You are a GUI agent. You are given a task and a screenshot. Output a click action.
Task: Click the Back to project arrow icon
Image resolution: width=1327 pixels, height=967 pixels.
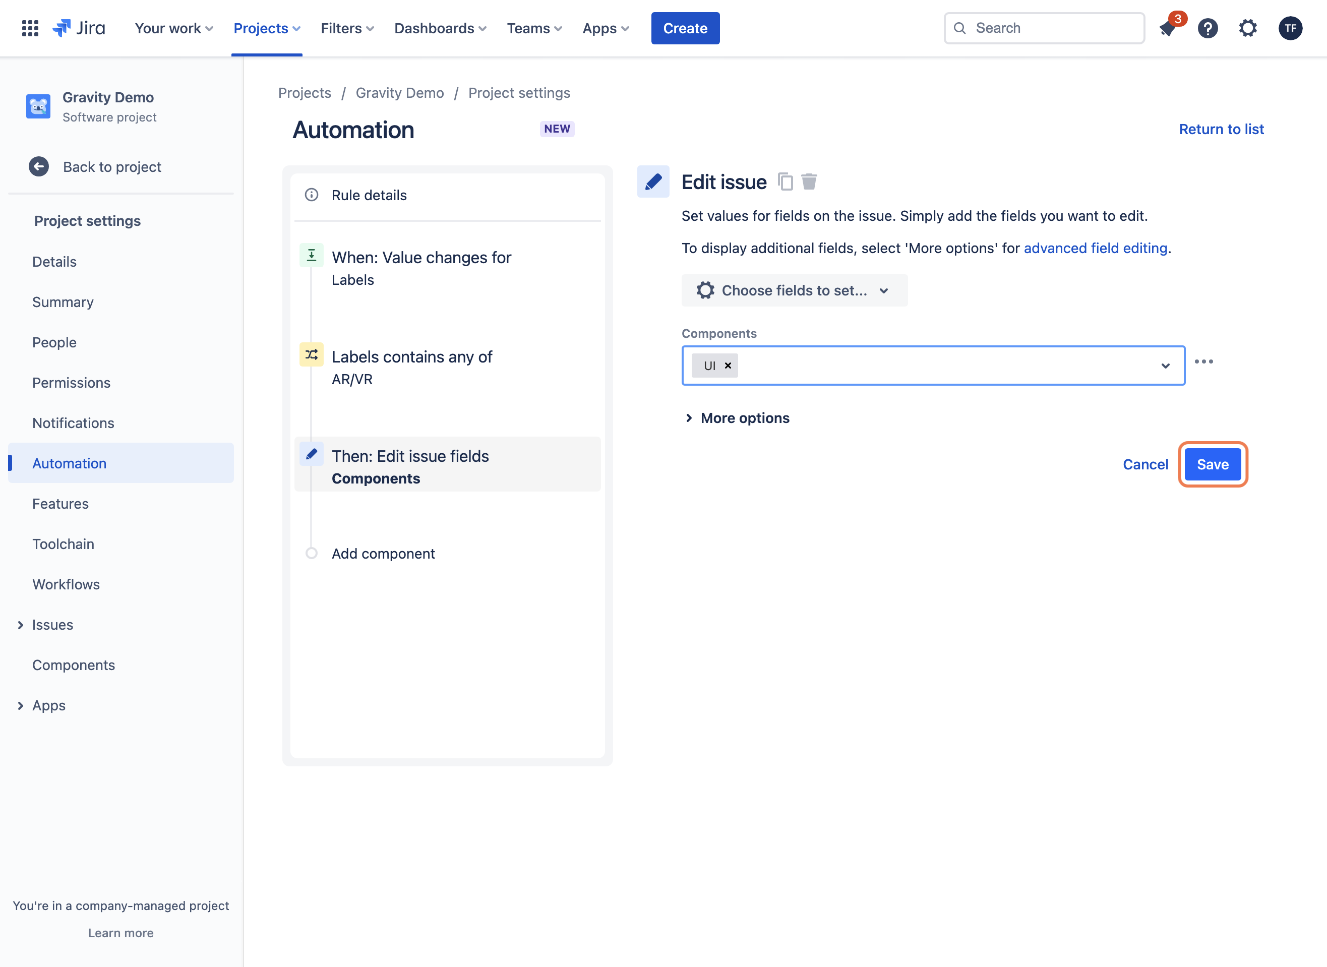click(x=39, y=167)
